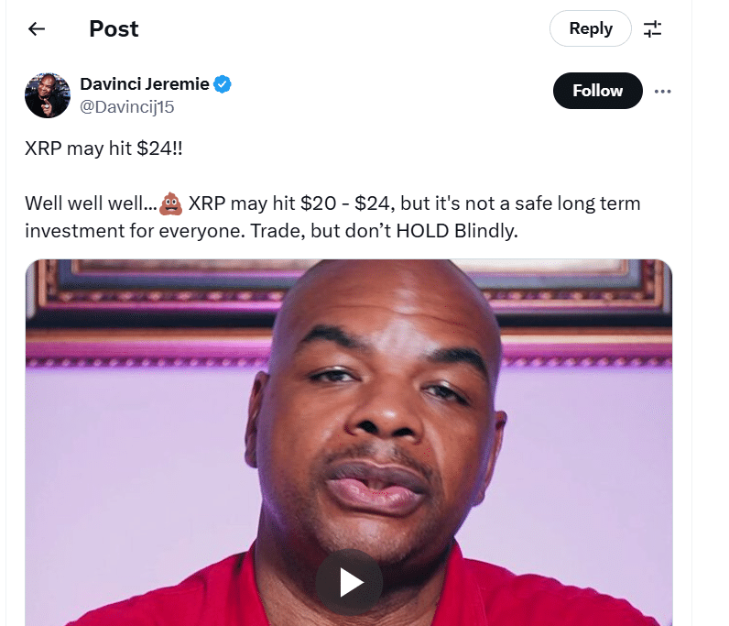
Task: Click the poop emoji in the post
Action: 170,203
